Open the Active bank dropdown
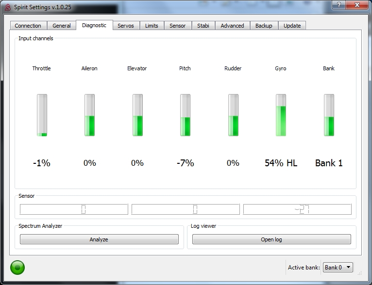Screen dimensions: 372x285 point(338,267)
